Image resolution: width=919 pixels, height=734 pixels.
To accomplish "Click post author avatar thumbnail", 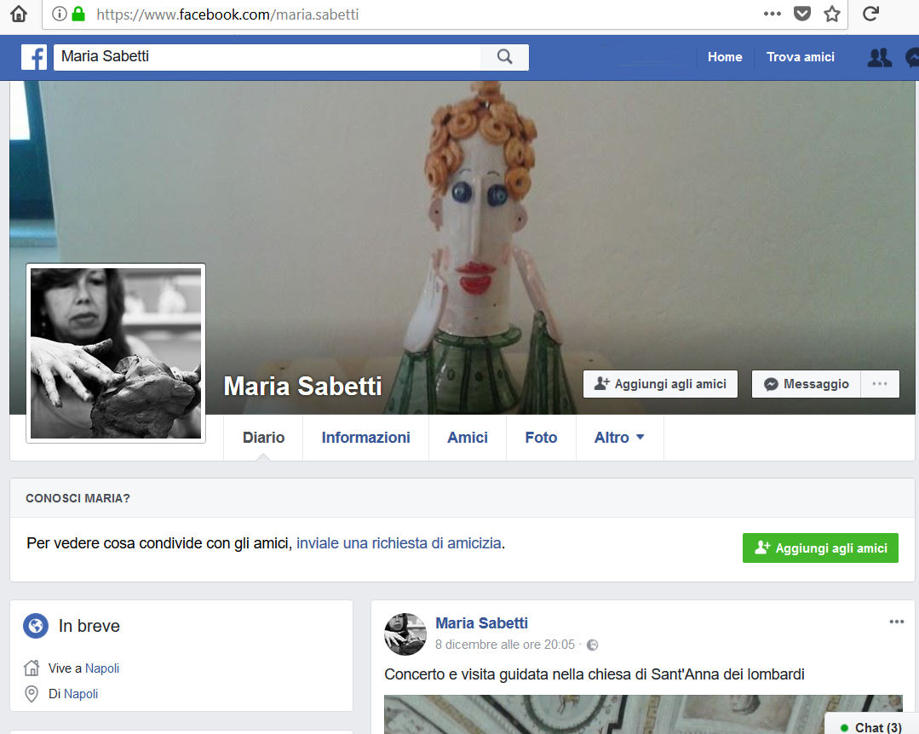I will 405,634.
